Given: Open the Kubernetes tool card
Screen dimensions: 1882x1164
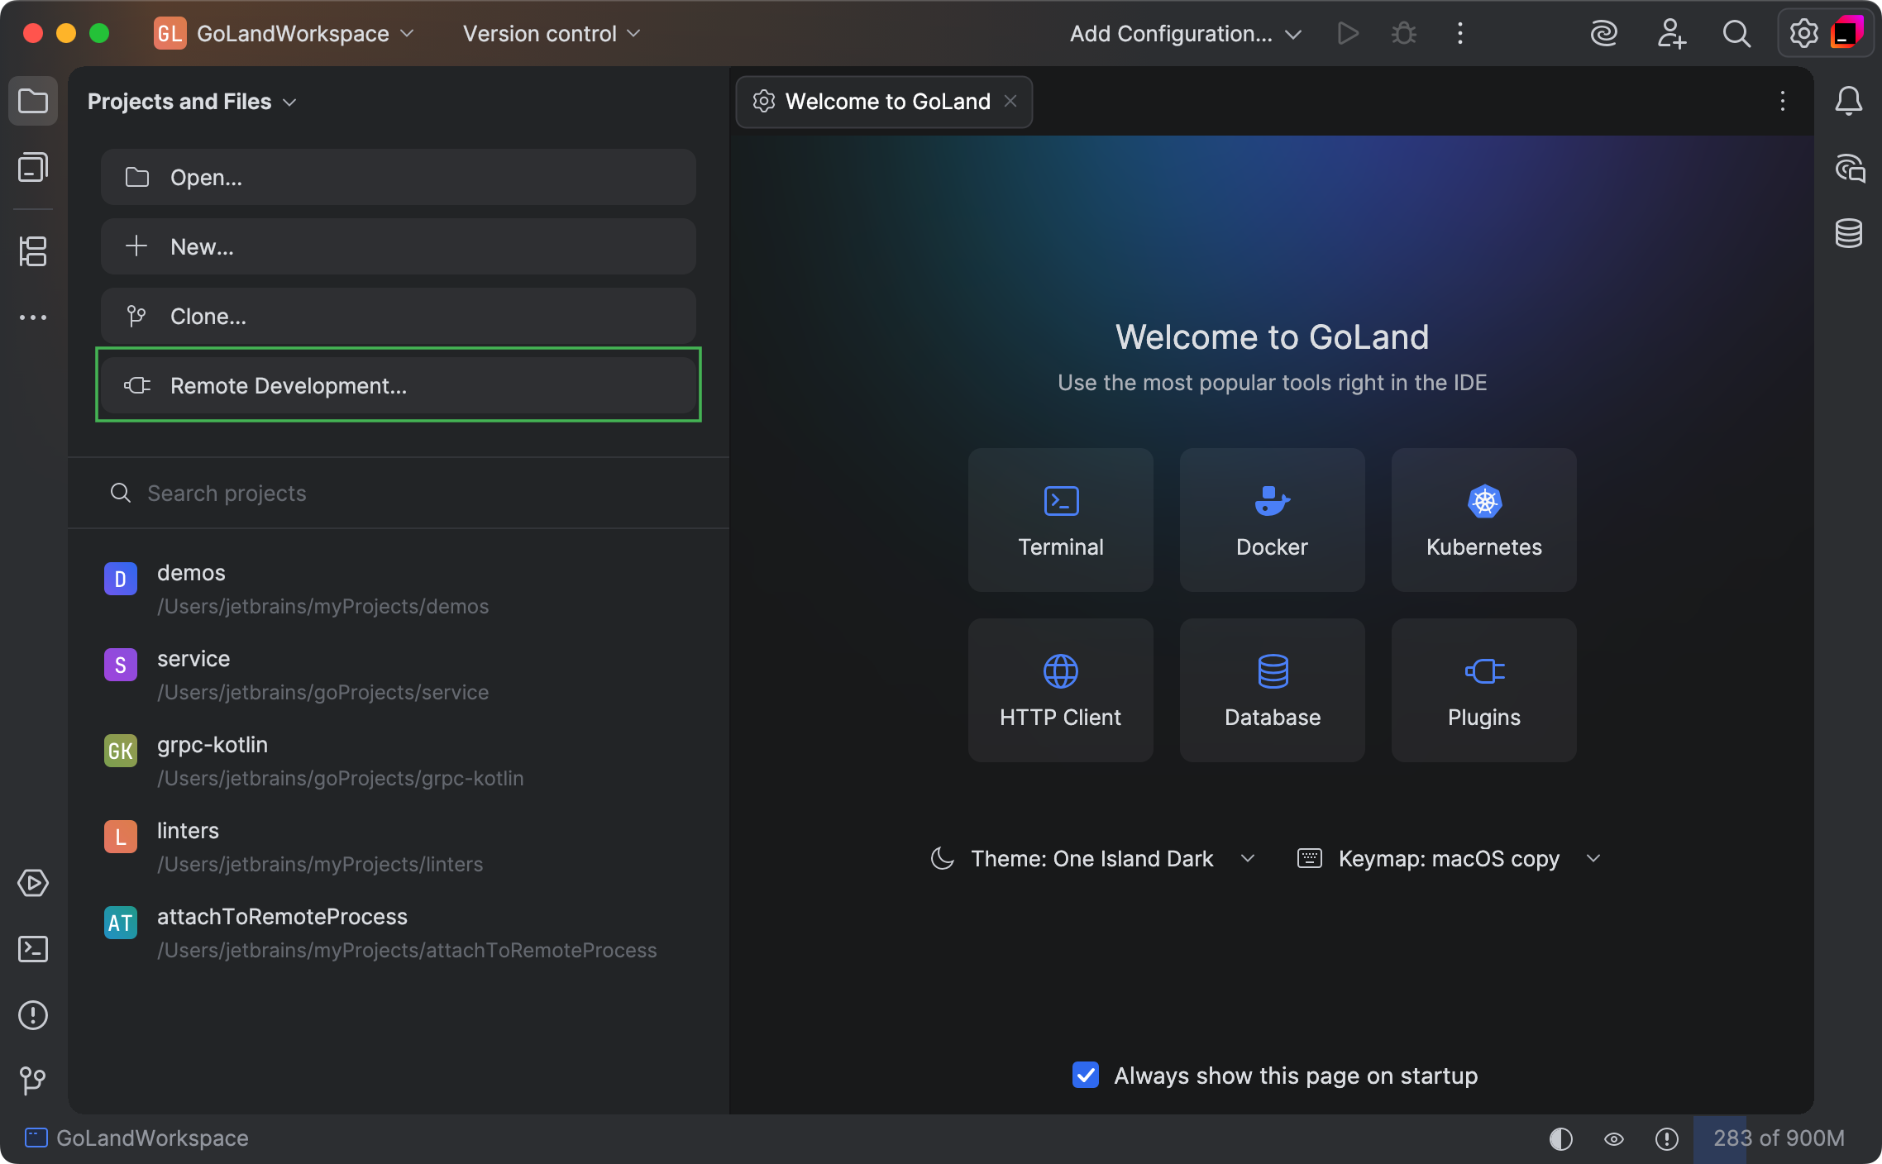Looking at the screenshot, I should [x=1483, y=520].
